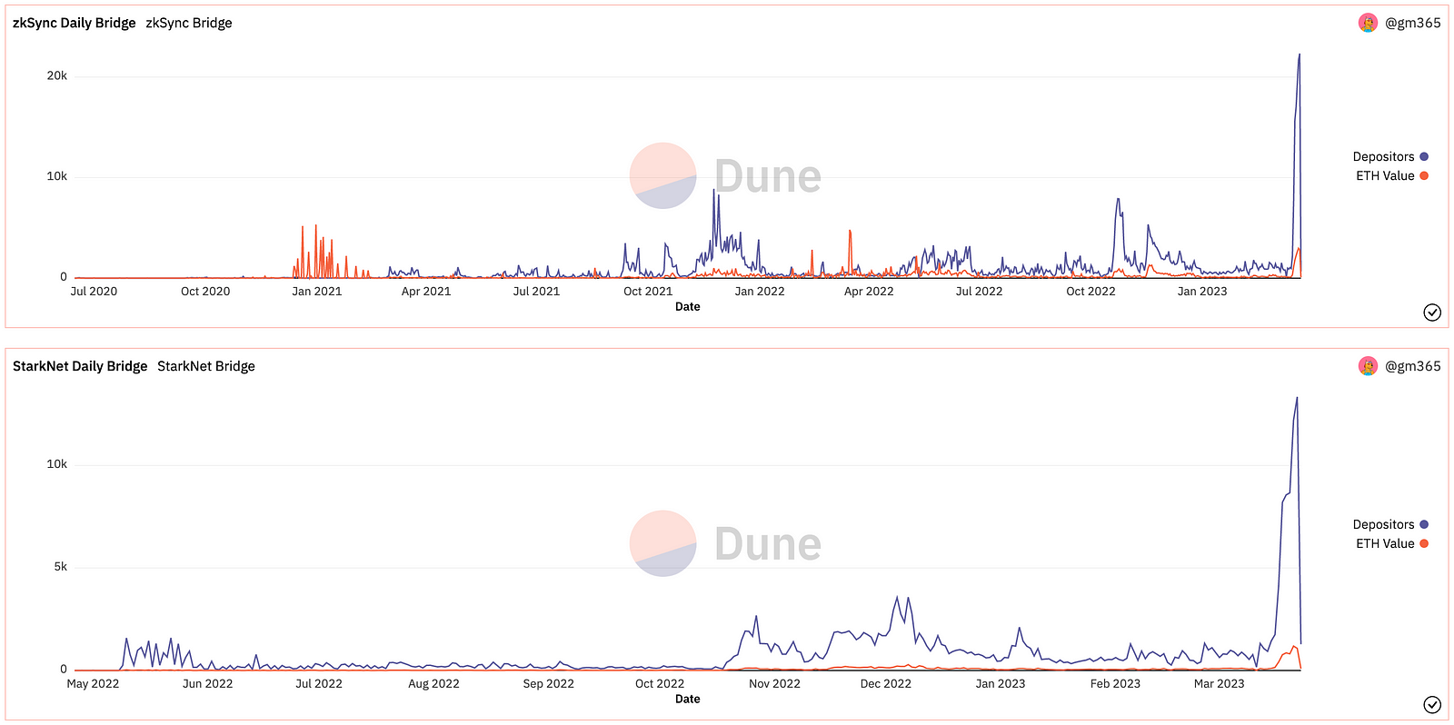This screenshot has width=1454, height=725.
Task: Click the 20k label on the zkSync y-axis
Action: tap(57, 75)
